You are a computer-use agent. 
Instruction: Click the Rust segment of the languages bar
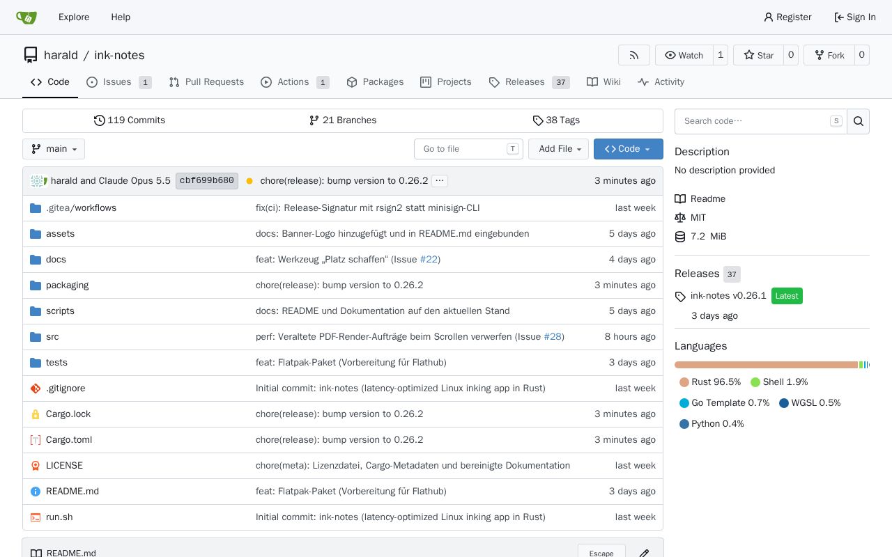[x=766, y=365]
